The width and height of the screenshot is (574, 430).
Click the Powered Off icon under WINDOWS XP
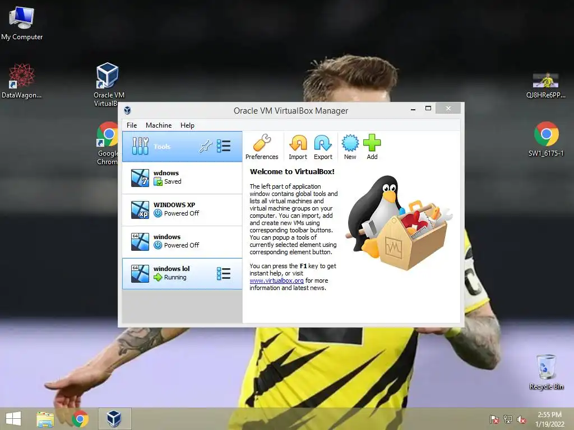pyautogui.click(x=158, y=213)
